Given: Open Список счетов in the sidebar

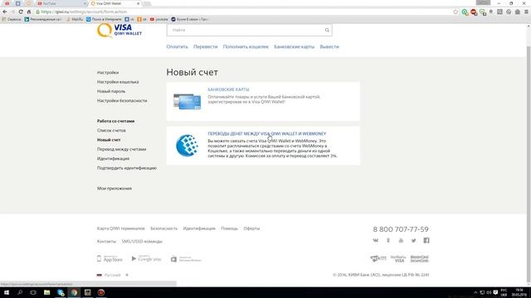Looking at the screenshot, I should click(x=111, y=131).
